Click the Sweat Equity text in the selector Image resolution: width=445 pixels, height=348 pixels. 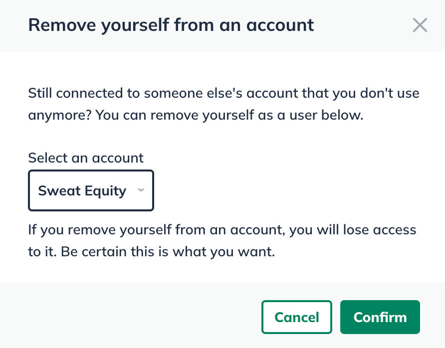(x=82, y=190)
